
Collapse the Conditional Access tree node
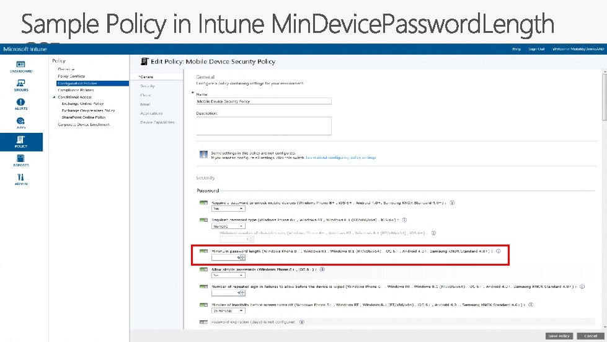tap(54, 97)
